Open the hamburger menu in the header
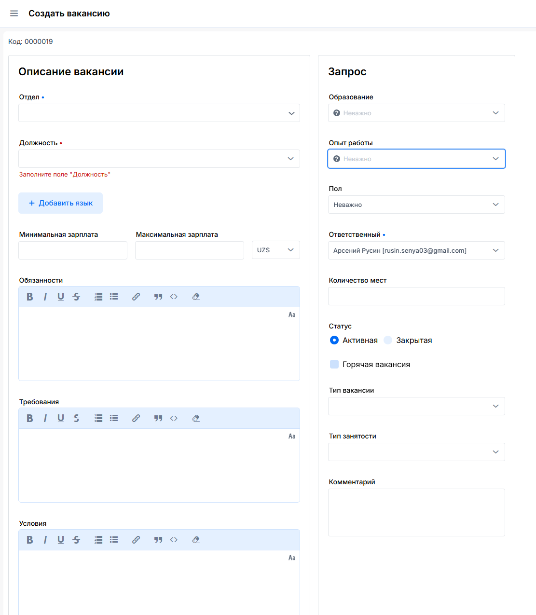 pos(14,13)
